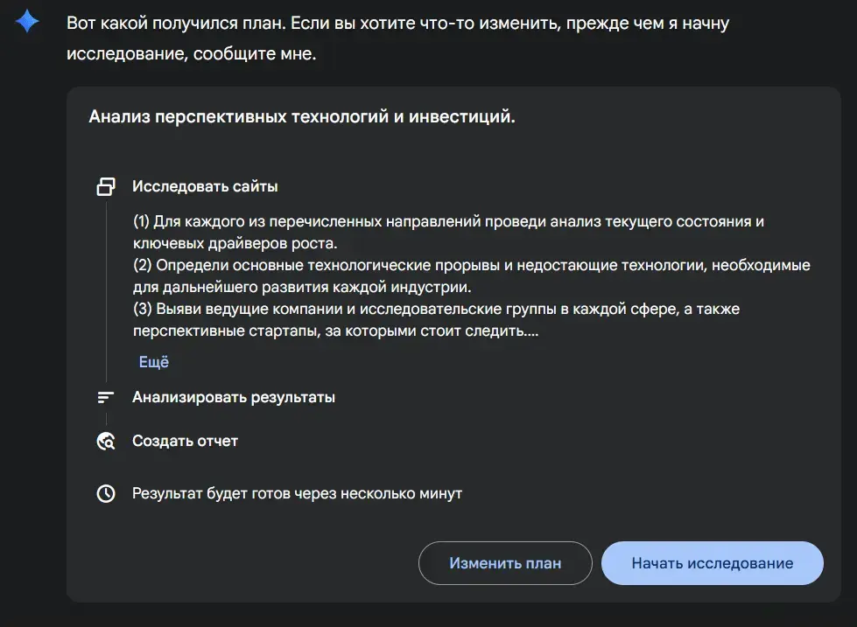Click the Gemini sparkle icon
Screen dimensions: 857x627
click(27, 21)
